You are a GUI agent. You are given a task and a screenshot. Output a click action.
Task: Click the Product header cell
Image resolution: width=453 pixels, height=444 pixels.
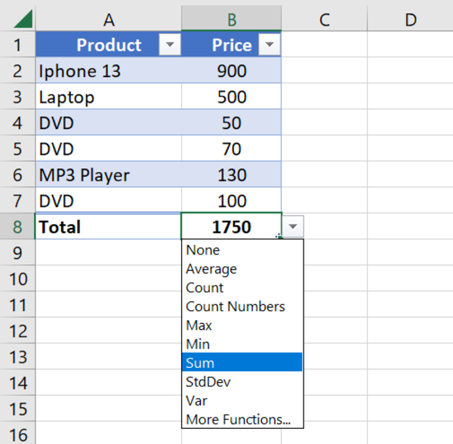click(109, 45)
